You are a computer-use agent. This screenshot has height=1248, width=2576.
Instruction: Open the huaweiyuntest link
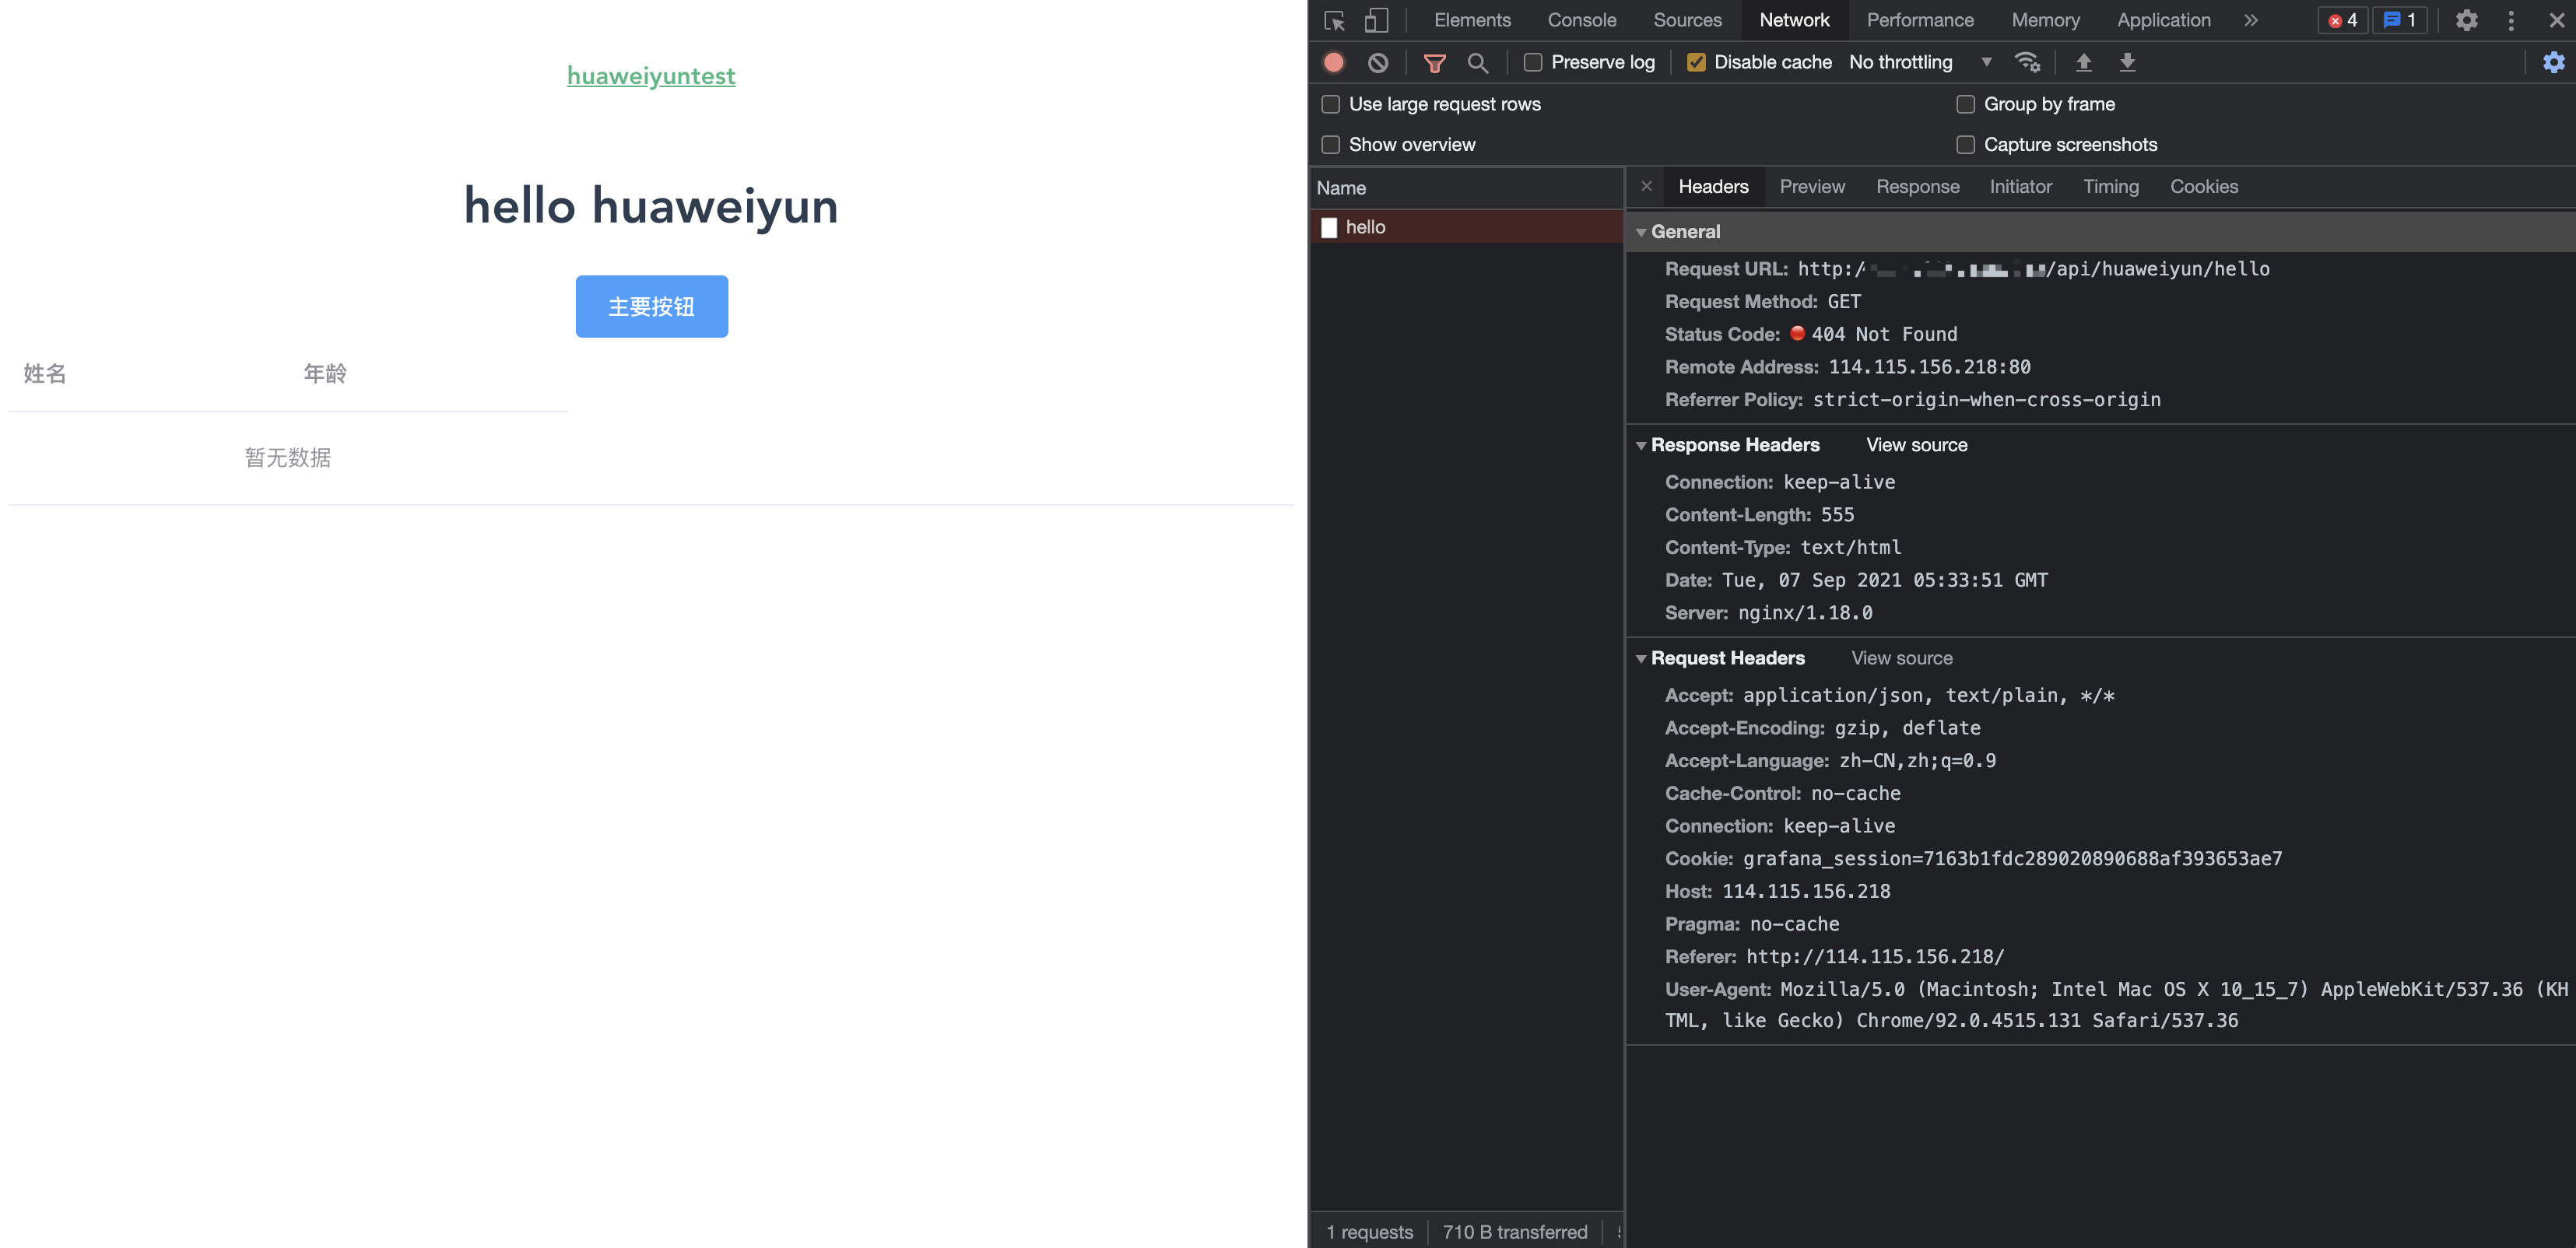click(651, 76)
